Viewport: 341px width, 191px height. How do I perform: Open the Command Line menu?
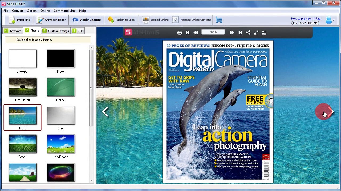coord(64,11)
